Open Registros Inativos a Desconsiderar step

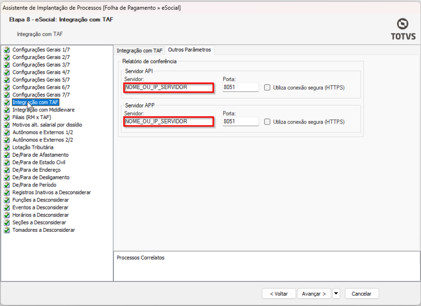[x=51, y=192]
